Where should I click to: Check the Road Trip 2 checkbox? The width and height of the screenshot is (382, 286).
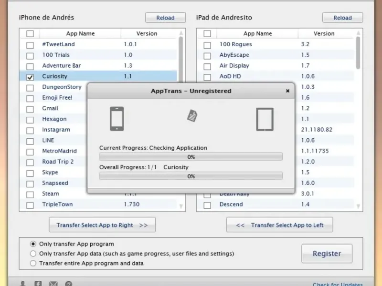[30, 163]
